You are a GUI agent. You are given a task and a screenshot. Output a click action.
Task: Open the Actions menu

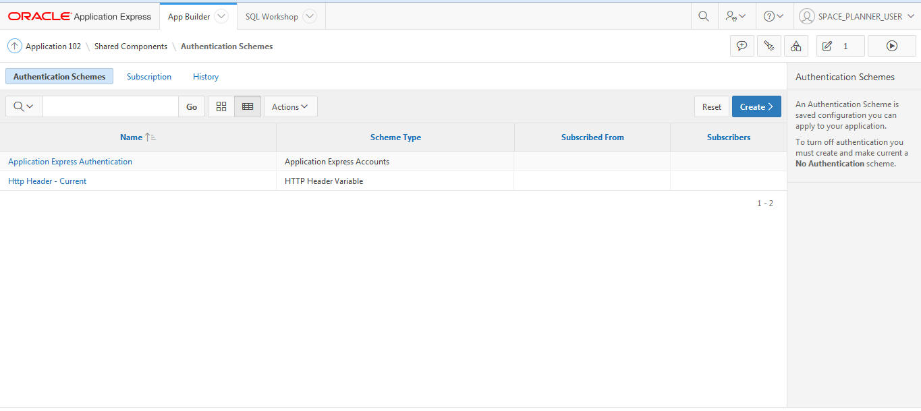click(290, 106)
